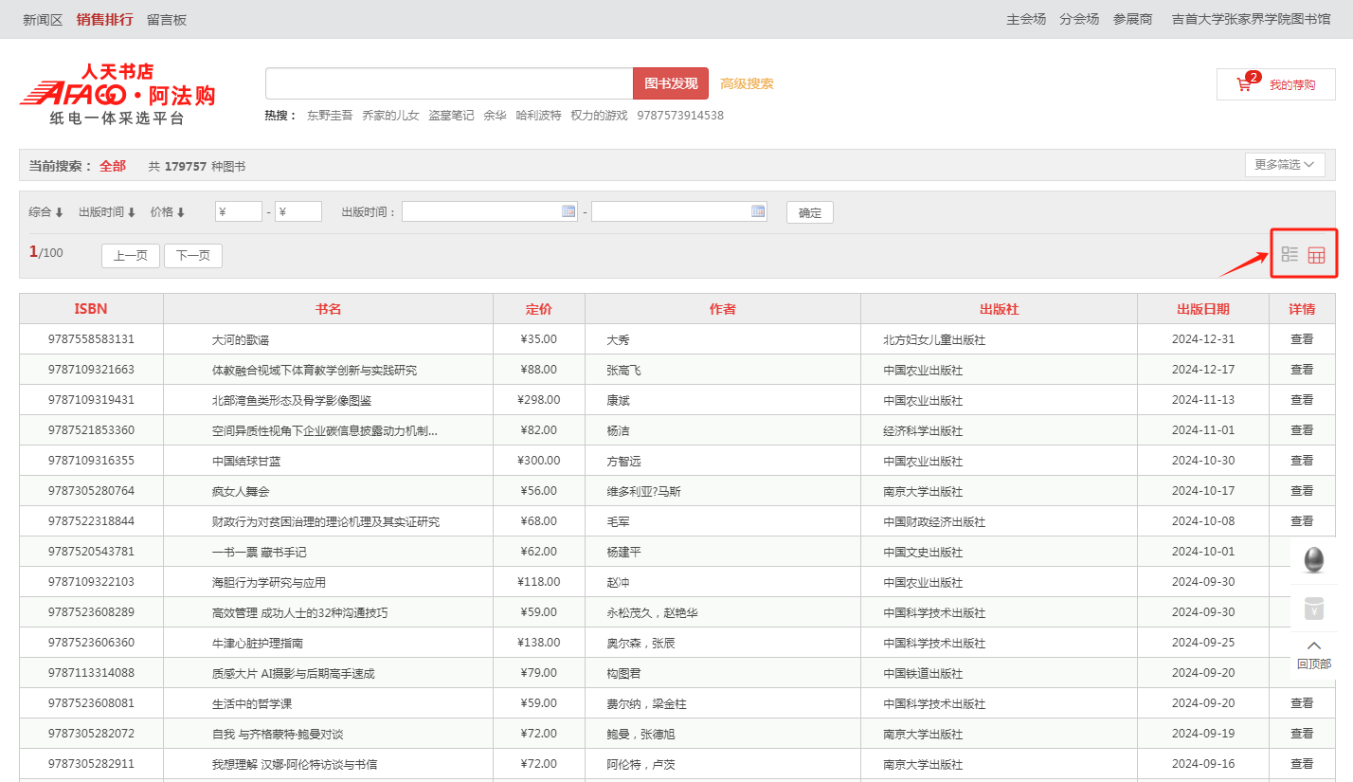This screenshot has height=782, width=1353.
Task: Click hot search 权力的游戏
Action: tap(599, 116)
